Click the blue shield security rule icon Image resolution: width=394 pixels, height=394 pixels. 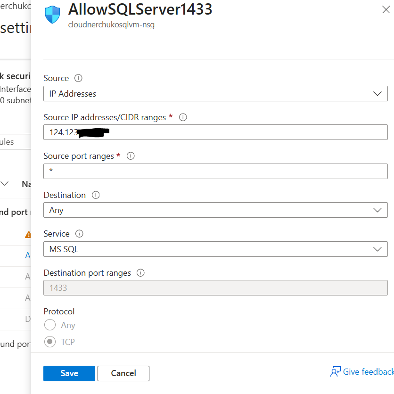(52, 15)
